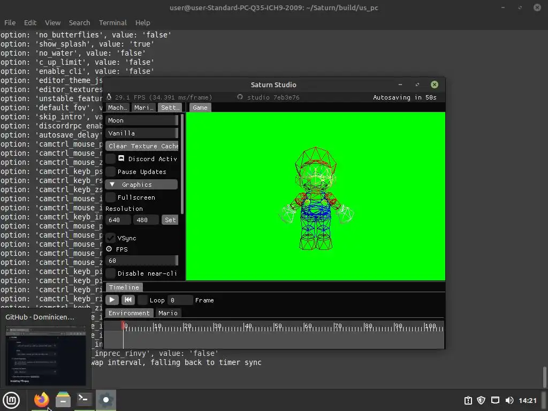The width and height of the screenshot is (548, 411).
Task: Open the terminal View menu
Action: coord(52,22)
